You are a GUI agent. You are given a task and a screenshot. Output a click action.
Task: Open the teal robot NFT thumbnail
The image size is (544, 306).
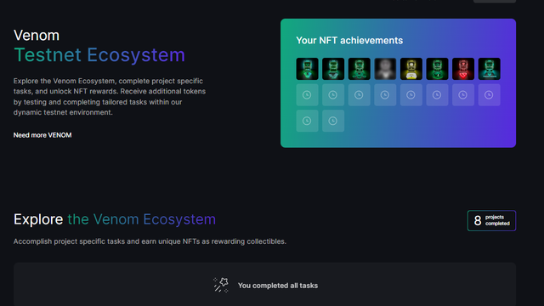[490, 69]
